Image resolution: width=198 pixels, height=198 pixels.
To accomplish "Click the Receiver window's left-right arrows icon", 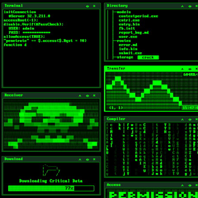I will (87, 96).
